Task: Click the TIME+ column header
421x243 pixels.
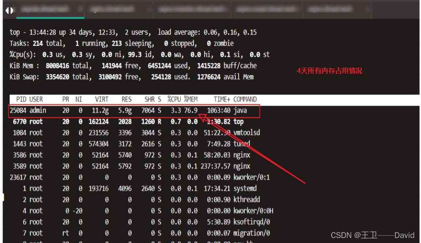Action: point(222,99)
